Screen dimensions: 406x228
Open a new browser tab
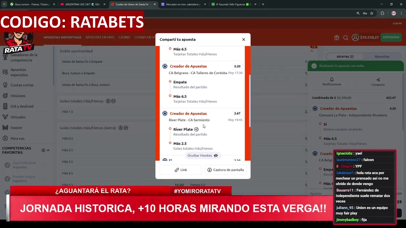pyautogui.click(x=263, y=4)
